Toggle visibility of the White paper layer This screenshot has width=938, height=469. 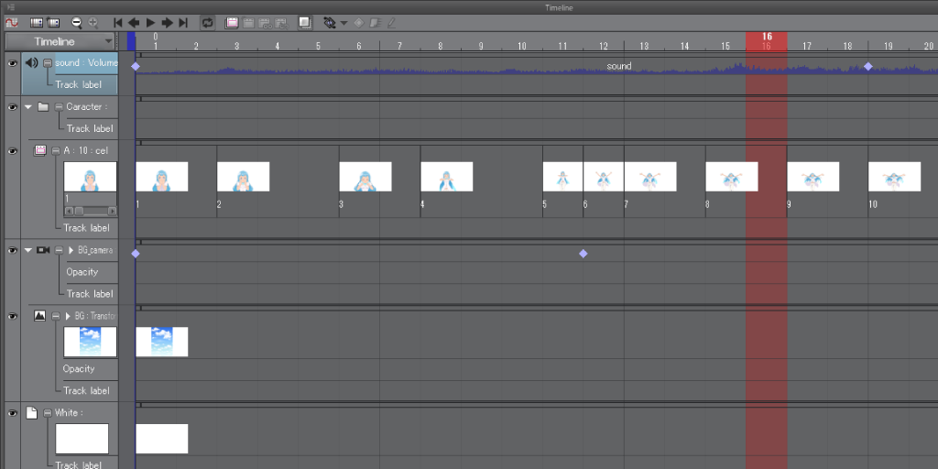13,414
